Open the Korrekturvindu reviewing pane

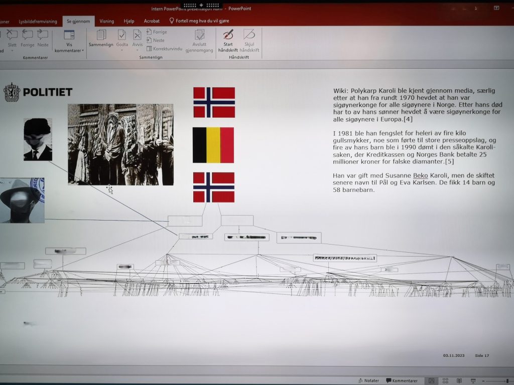[x=166, y=49]
